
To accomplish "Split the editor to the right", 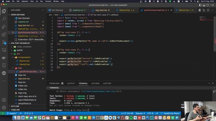I will pyautogui.click(x=208, y=10).
